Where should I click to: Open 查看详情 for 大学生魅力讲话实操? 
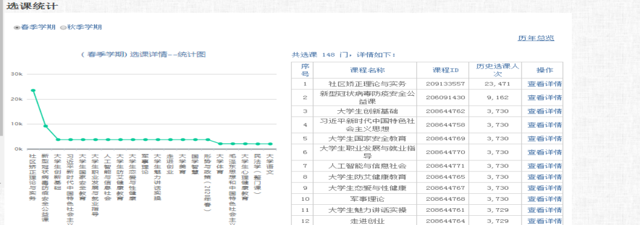tap(544, 210)
